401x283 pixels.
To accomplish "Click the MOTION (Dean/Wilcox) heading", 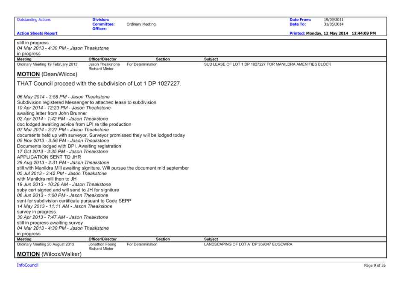I will tap(47, 74).
